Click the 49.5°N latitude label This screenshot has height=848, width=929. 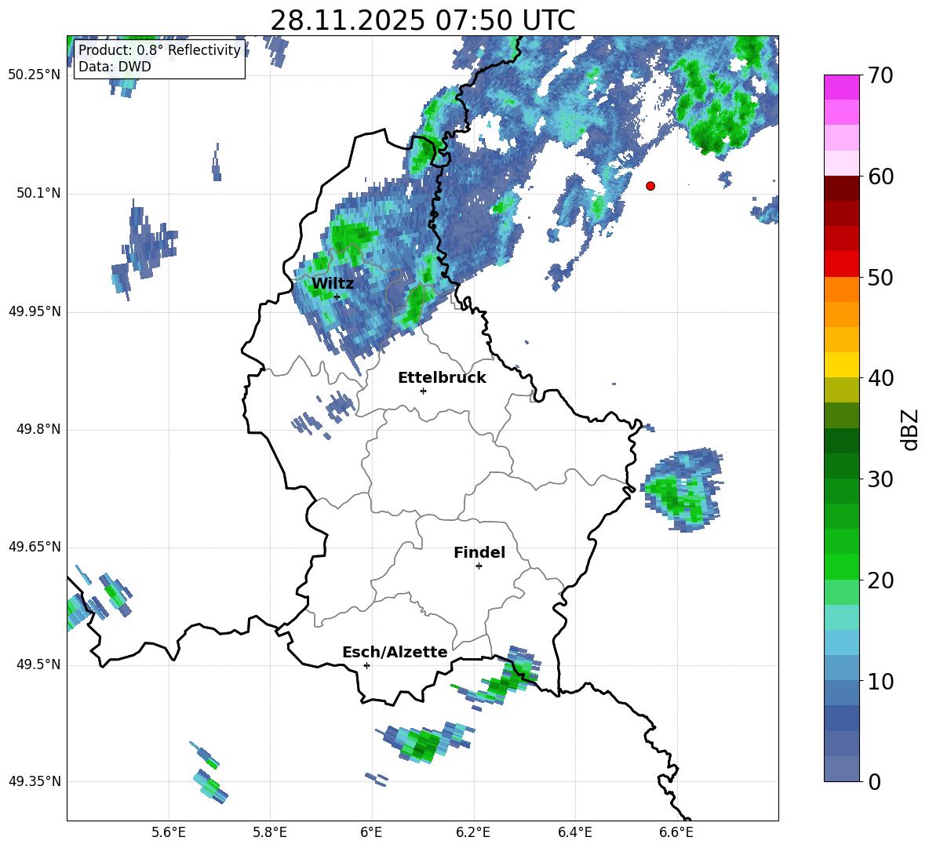click(x=38, y=664)
